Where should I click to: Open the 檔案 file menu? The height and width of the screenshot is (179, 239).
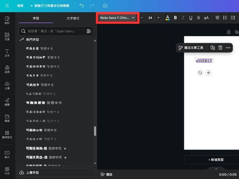[x=20, y=6]
